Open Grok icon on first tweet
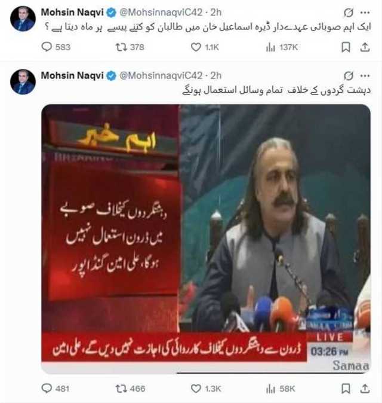 (x=349, y=13)
